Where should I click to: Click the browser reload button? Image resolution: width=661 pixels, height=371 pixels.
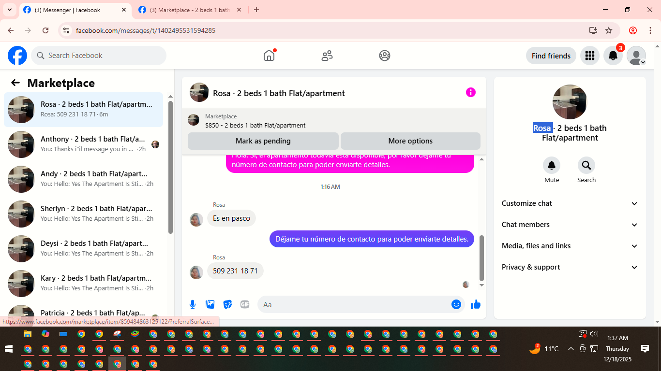(x=45, y=30)
